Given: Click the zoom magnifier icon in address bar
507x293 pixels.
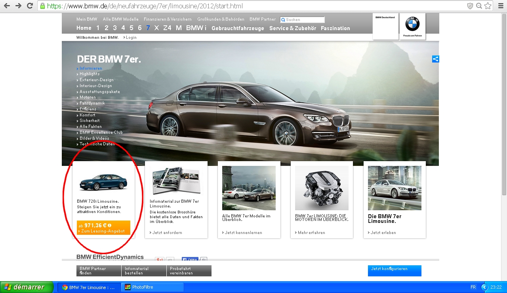Looking at the screenshot, I should coord(479,6).
